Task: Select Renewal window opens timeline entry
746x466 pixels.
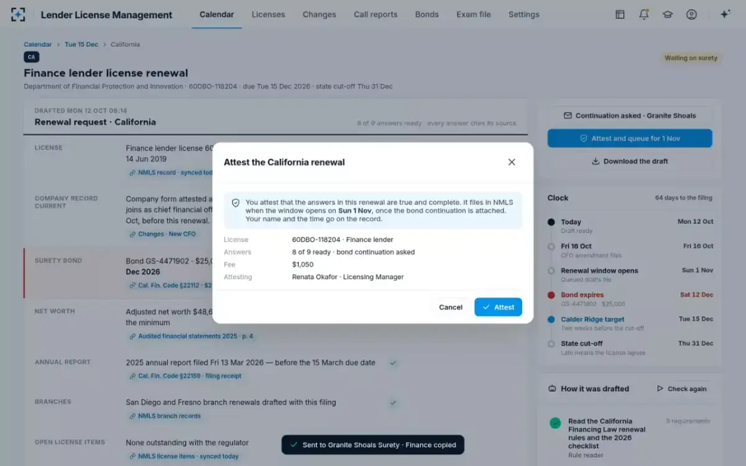Action: point(630,275)
